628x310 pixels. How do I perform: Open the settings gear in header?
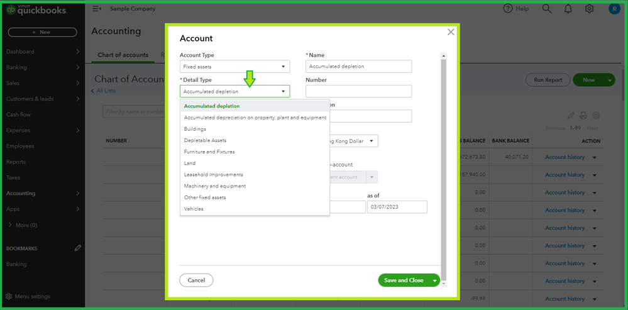click(589, 8)
